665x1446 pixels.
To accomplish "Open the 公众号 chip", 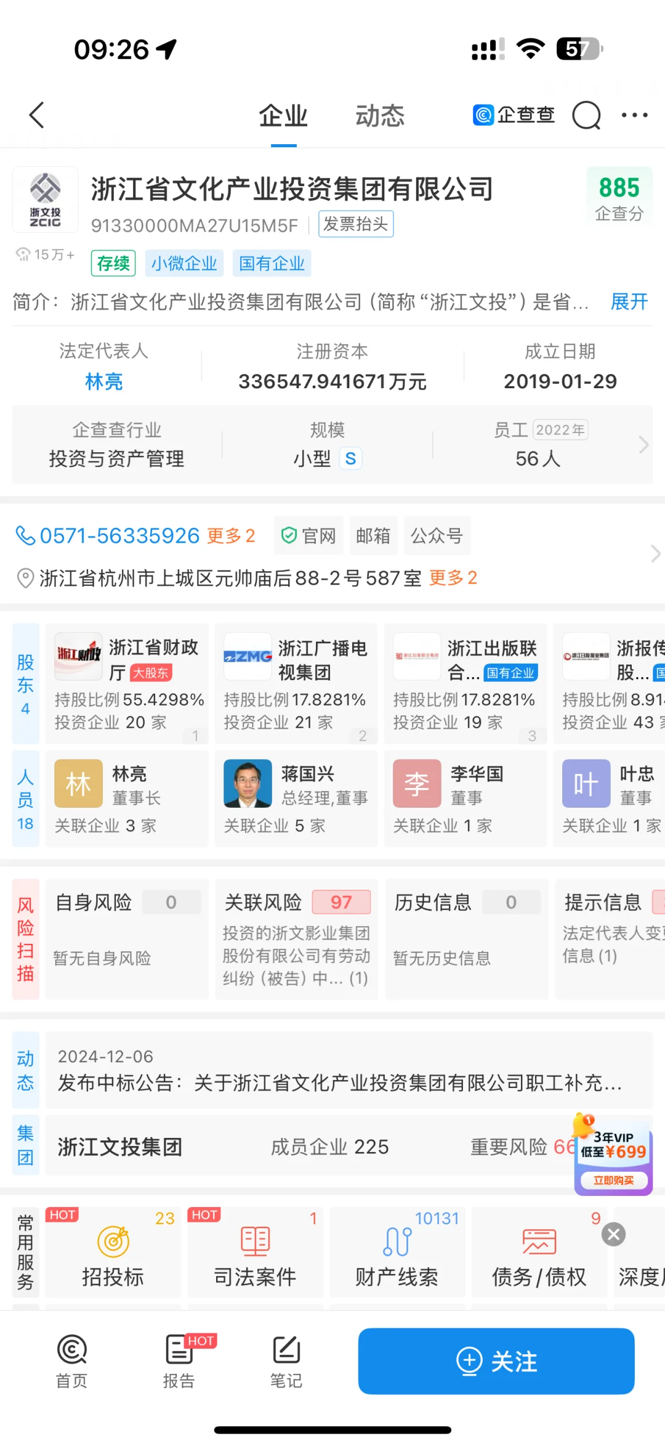I will 437,535.
